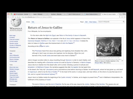This screenshot has height=99, width=133.
Task: Close the Return of Jesus to Galilee tab
Action: point(117,14)
